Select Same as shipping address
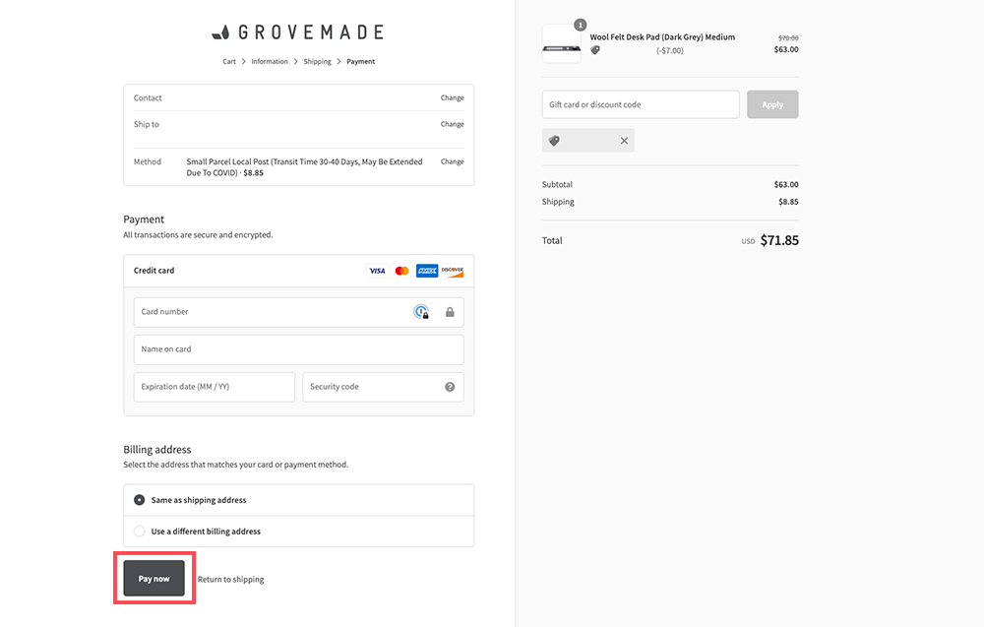This screenshot has height=627, width=984. pyautogui.click(x=140, y=500)
